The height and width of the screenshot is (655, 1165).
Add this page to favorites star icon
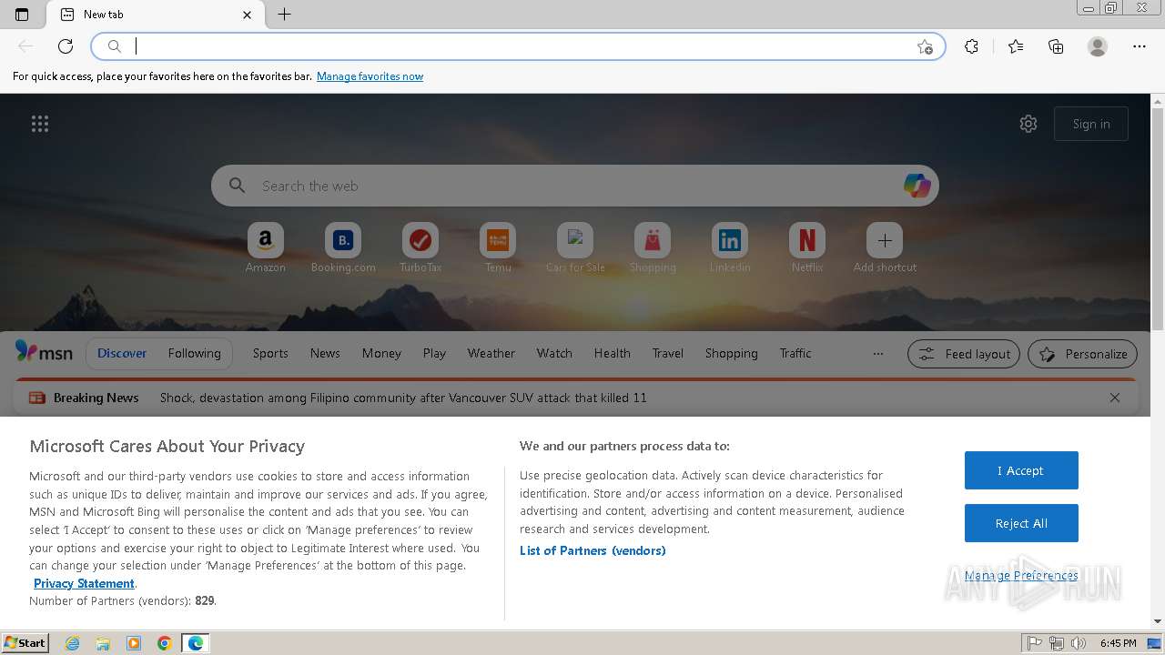coord(925,46)
